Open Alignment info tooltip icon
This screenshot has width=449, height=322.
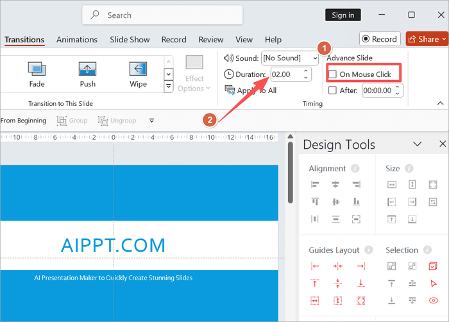[x=355, y=169]
